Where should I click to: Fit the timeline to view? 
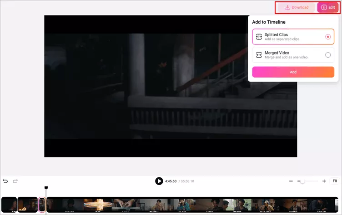click(335, 181)
